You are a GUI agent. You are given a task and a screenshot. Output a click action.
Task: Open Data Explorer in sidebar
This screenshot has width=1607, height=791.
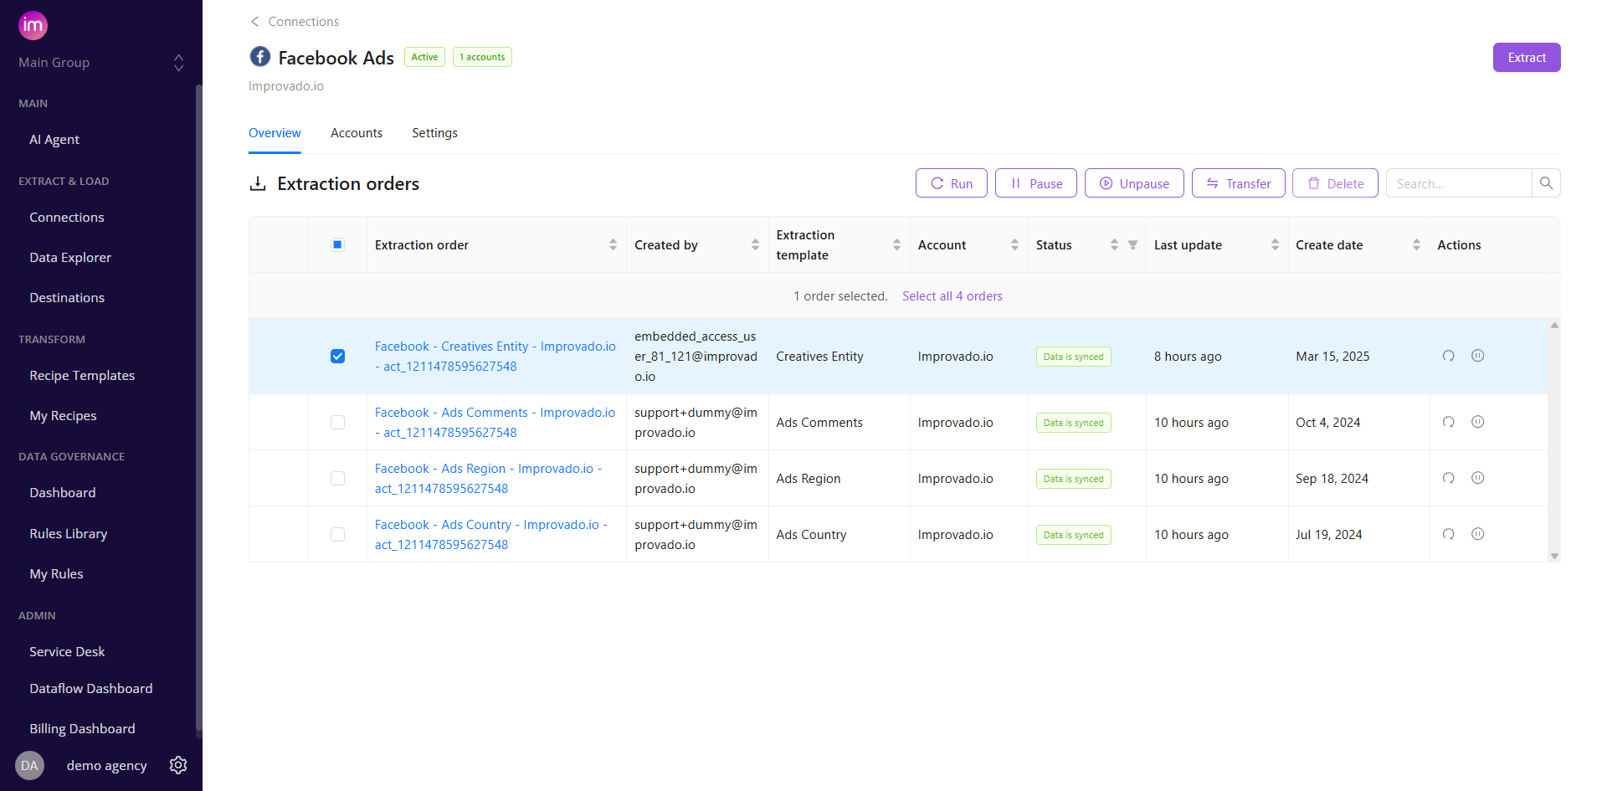pos(70,258)
